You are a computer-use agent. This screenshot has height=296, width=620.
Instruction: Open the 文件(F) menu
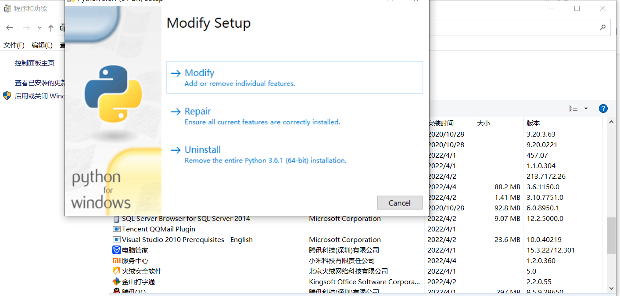tap(14, 45)
